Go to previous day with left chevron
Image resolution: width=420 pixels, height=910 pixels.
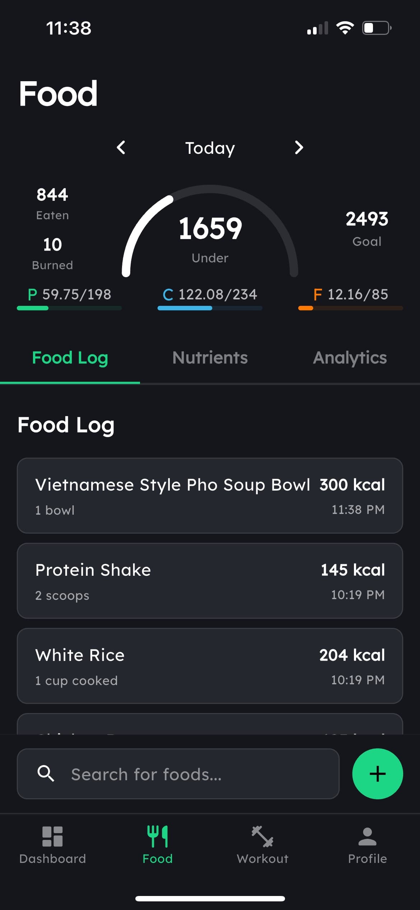(121, 147)
